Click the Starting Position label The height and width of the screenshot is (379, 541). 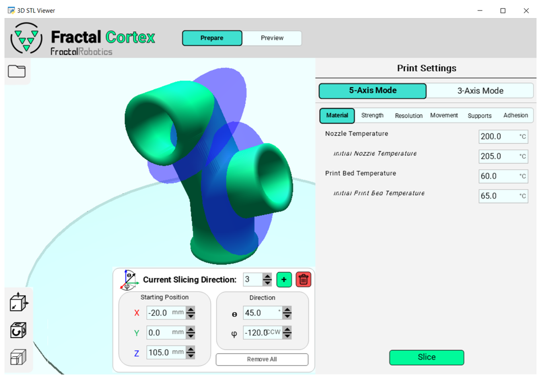[x=165, y=297]
